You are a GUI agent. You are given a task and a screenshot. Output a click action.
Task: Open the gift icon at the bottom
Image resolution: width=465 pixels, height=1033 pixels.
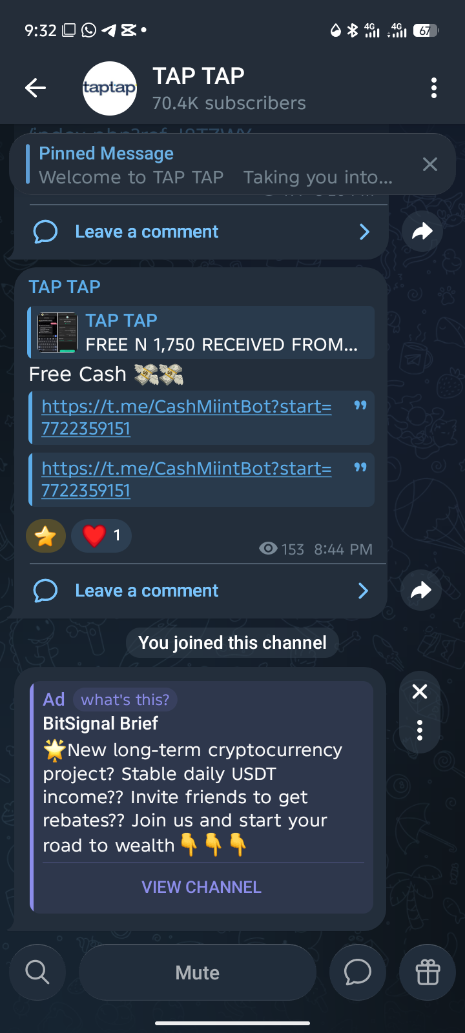coord(428,972)
